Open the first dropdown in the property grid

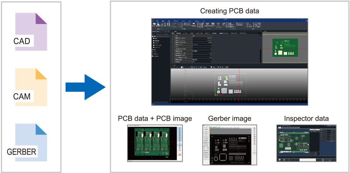(x=202, y=45)
